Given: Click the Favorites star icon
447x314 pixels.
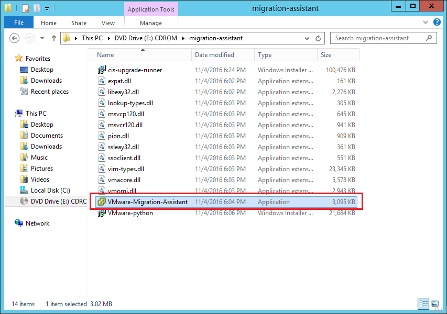Looking at the screenshot, I should 18,58.
